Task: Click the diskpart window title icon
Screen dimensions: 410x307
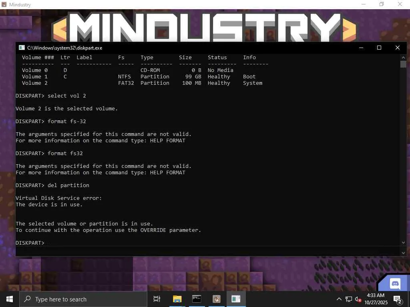Action: (22, 48)
